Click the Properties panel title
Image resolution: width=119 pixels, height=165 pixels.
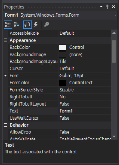14,7
